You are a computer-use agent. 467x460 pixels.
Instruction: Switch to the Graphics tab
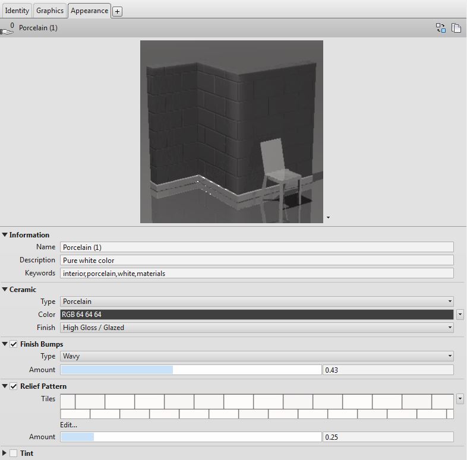click(x=50, y=11)
